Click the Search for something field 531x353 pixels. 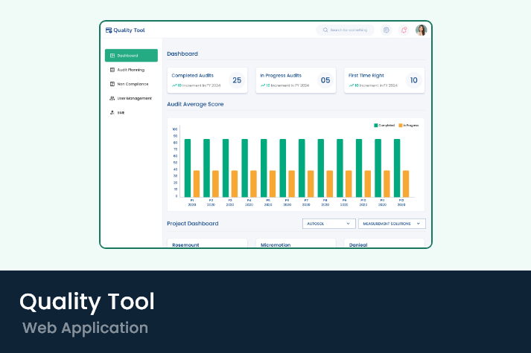pos(349,30)
